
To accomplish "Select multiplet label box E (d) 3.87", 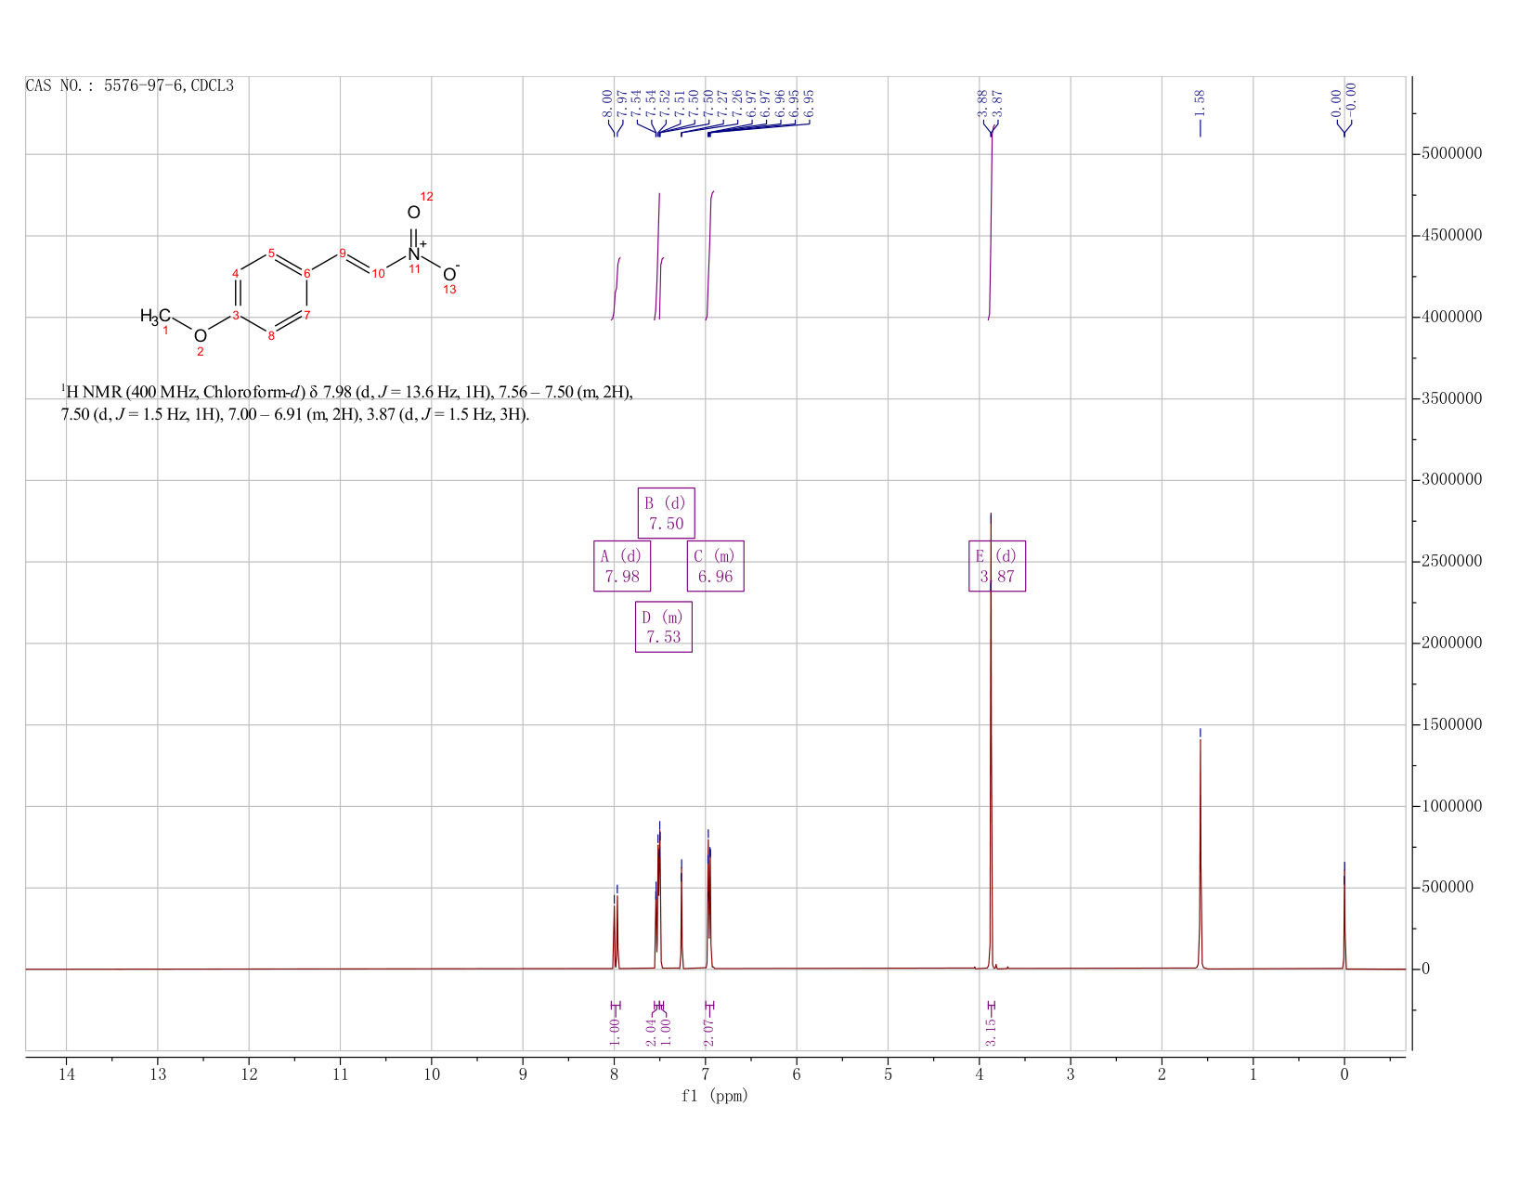I will point(997,566).
